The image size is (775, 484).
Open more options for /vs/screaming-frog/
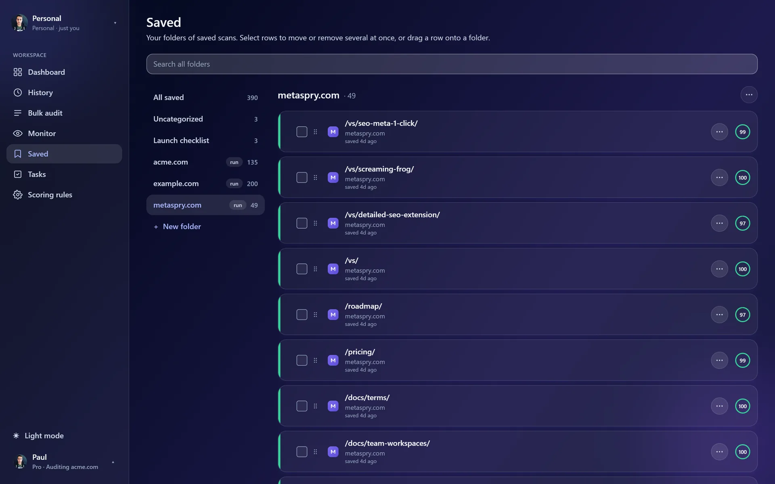[x=719, y=177]
